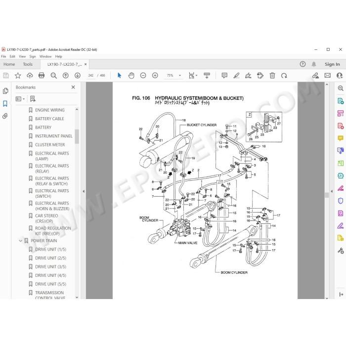Screen dimensions: 346x346
Task: Print the document using the printer icon
Action: click(x=42, y=76)
